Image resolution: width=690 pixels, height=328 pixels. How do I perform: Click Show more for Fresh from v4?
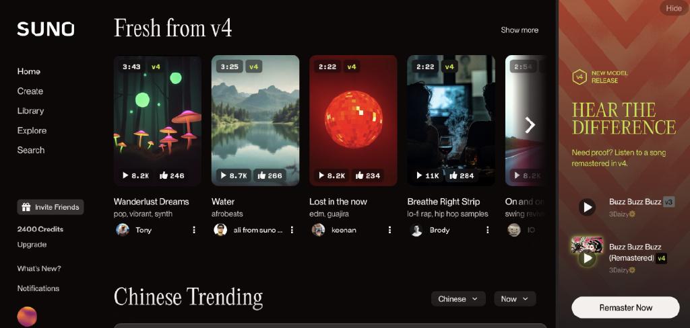pos(520,30)
